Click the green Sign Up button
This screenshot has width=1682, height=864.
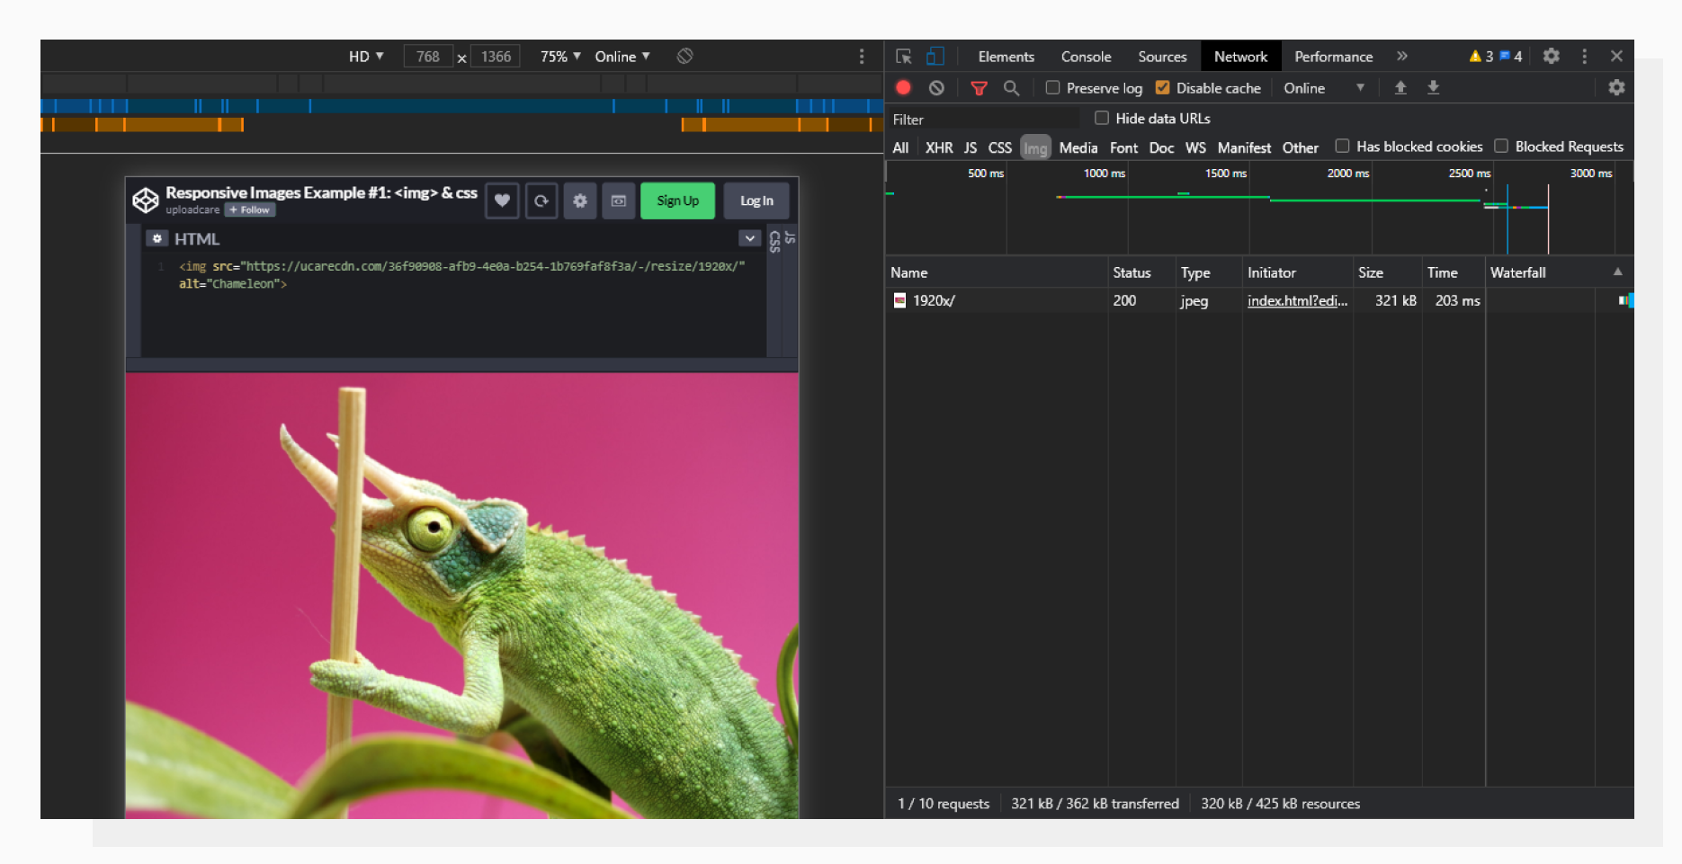(677, 200)
